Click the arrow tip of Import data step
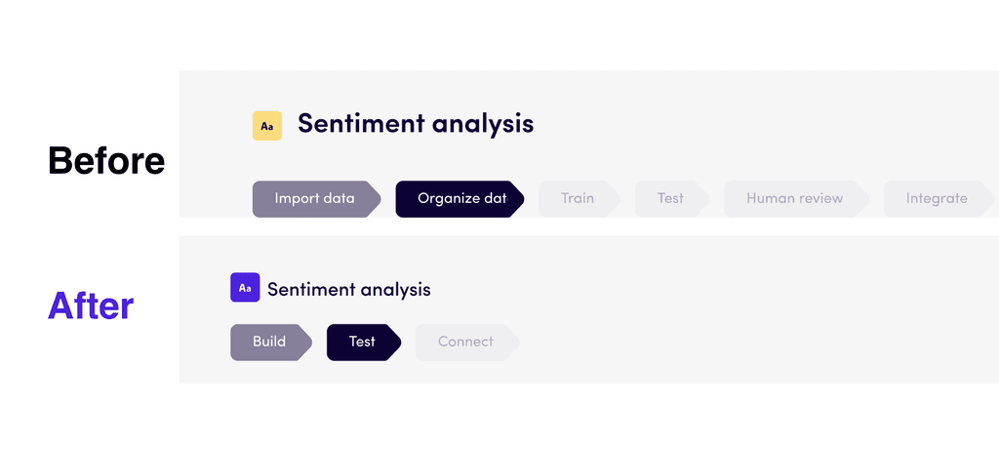This screenshot has height=449, width=999. pos(376,199)
